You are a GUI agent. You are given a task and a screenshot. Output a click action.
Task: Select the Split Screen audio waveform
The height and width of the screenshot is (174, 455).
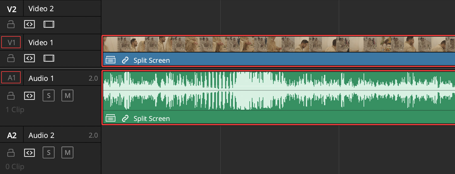point(279,91)
